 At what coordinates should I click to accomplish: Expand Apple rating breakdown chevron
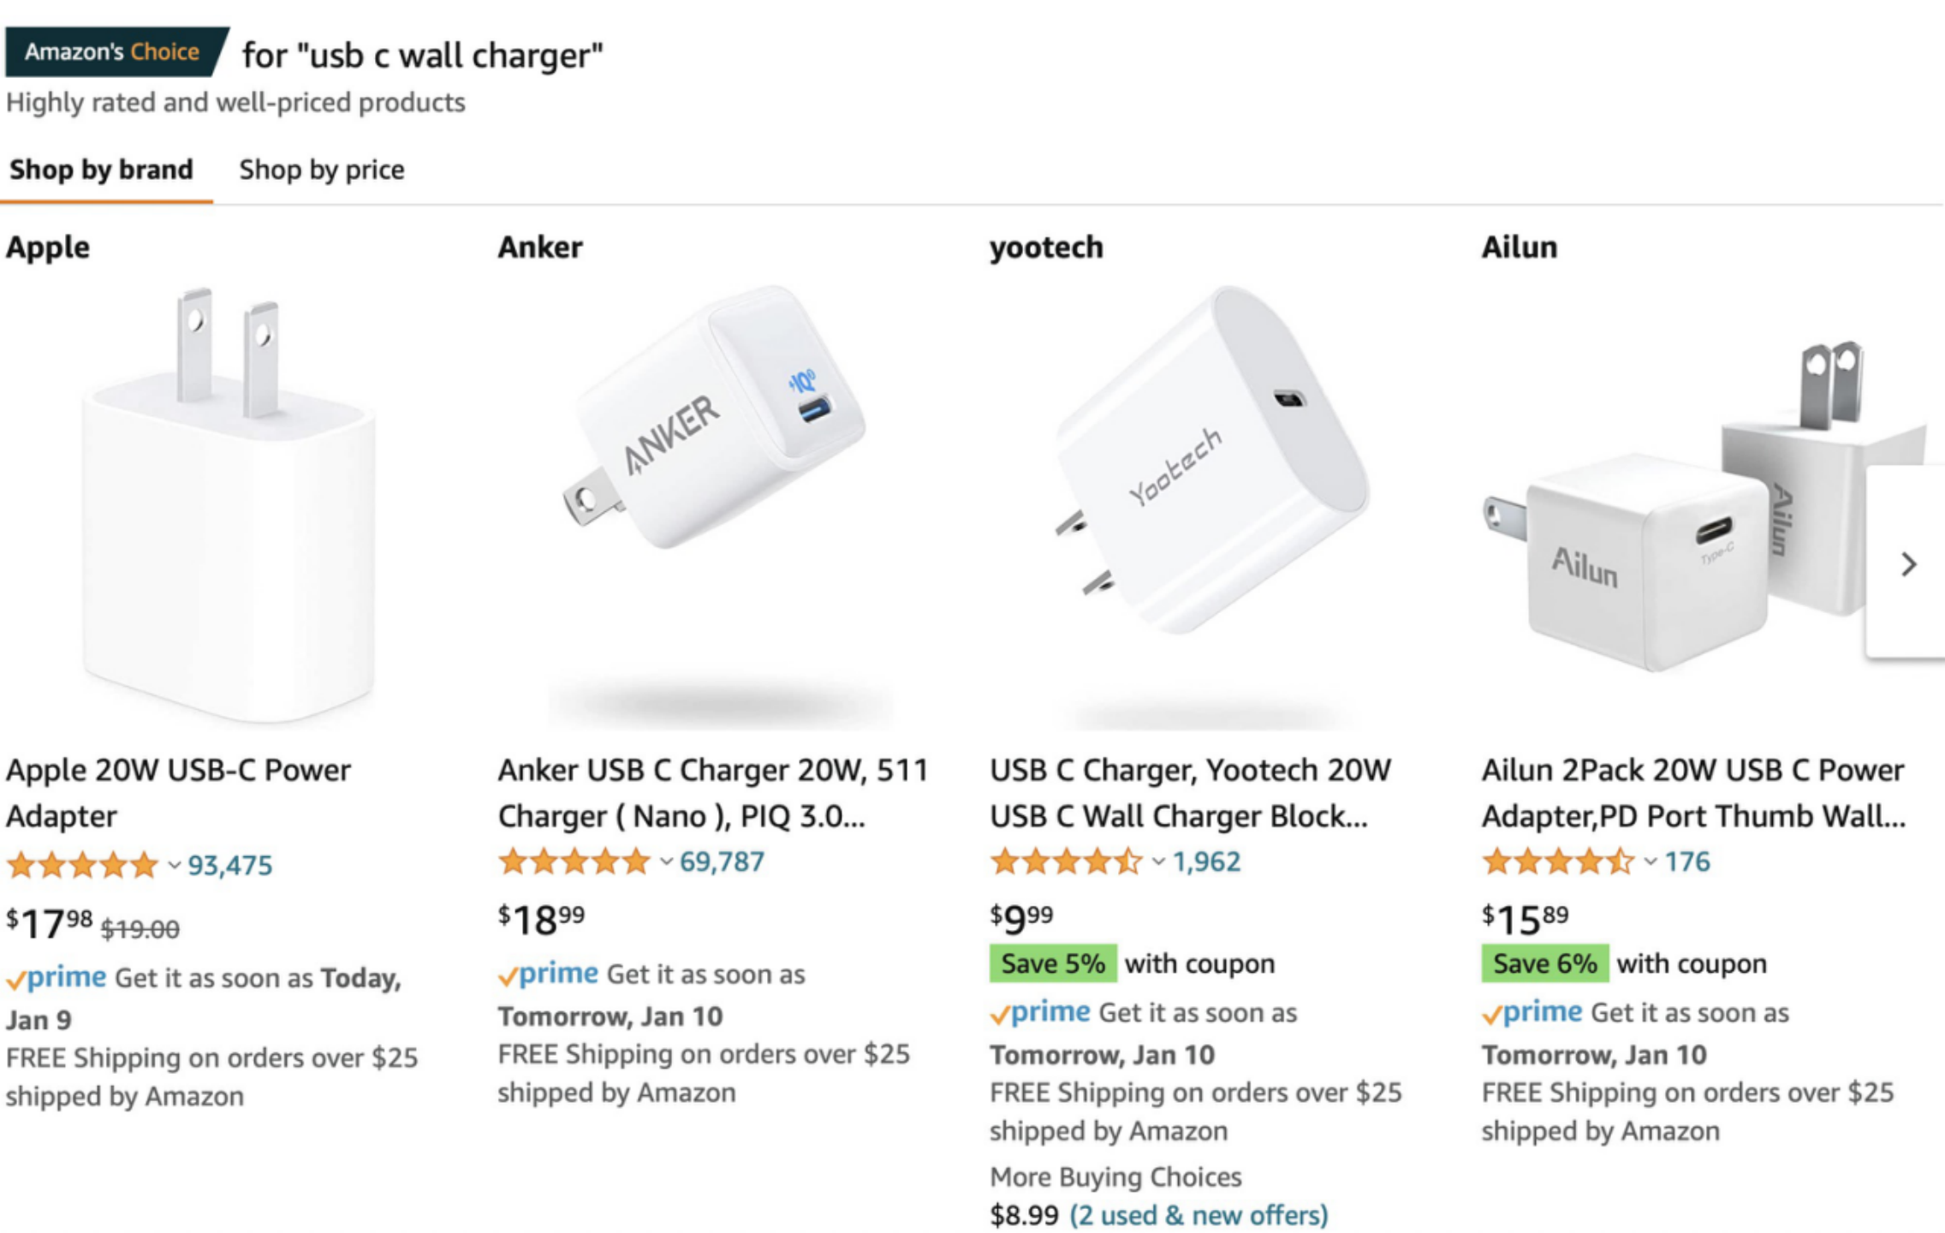174,866
